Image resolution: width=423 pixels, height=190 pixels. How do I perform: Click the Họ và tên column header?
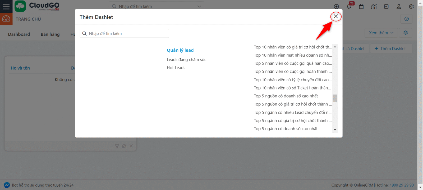point(20,68)
